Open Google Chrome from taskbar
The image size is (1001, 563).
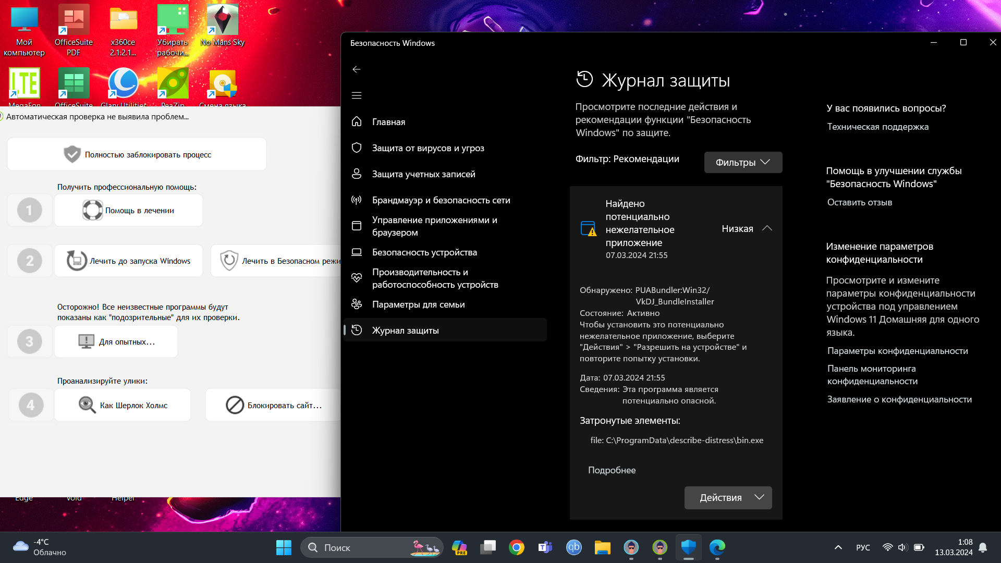517,547
